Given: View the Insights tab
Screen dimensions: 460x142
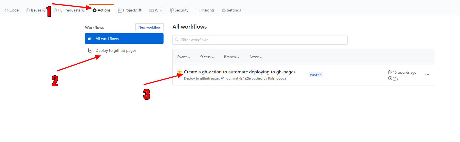Looking at the screenshot, I should tap(205, 10).
